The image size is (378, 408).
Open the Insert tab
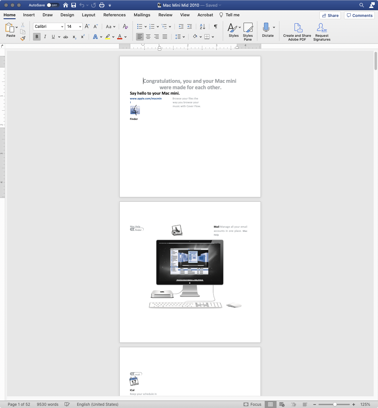pyautogui.click(x=29, y=15)
